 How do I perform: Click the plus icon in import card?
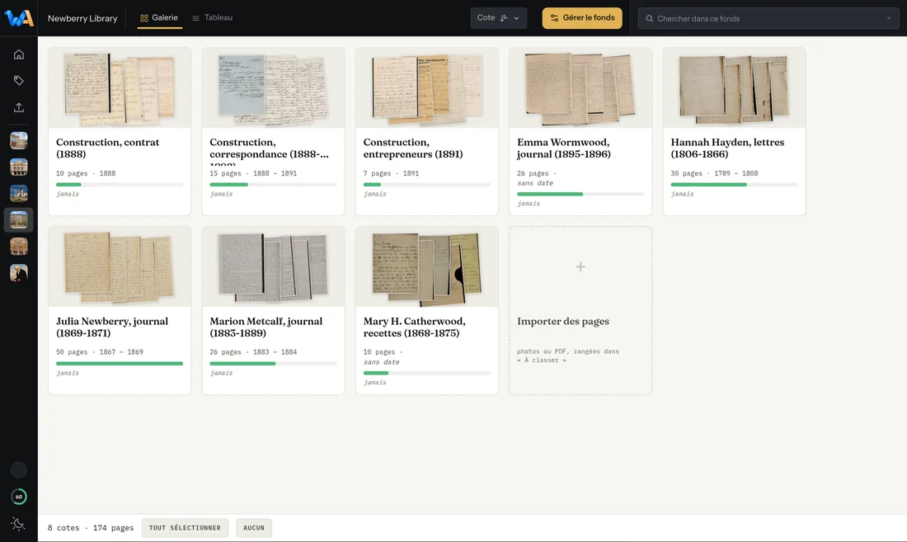(580, 266)
